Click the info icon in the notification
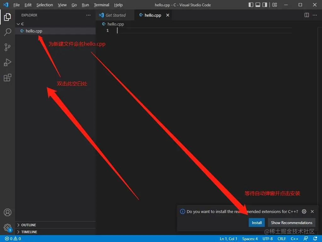The height and width of the screenshot is (242, 322). [x=183, y=211]
